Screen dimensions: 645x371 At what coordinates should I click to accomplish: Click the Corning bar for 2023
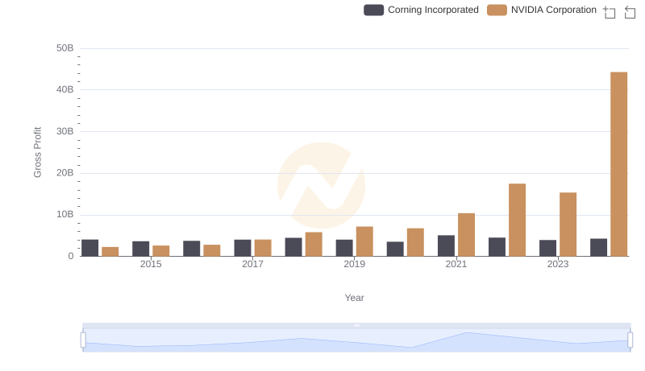tap(548, 249)
